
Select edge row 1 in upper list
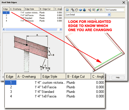pos(32,13)
